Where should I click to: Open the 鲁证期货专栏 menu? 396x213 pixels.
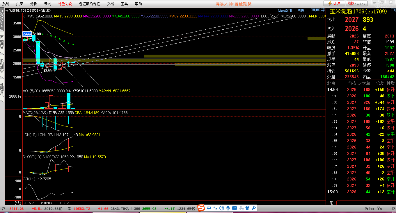(x=89, y=4)
